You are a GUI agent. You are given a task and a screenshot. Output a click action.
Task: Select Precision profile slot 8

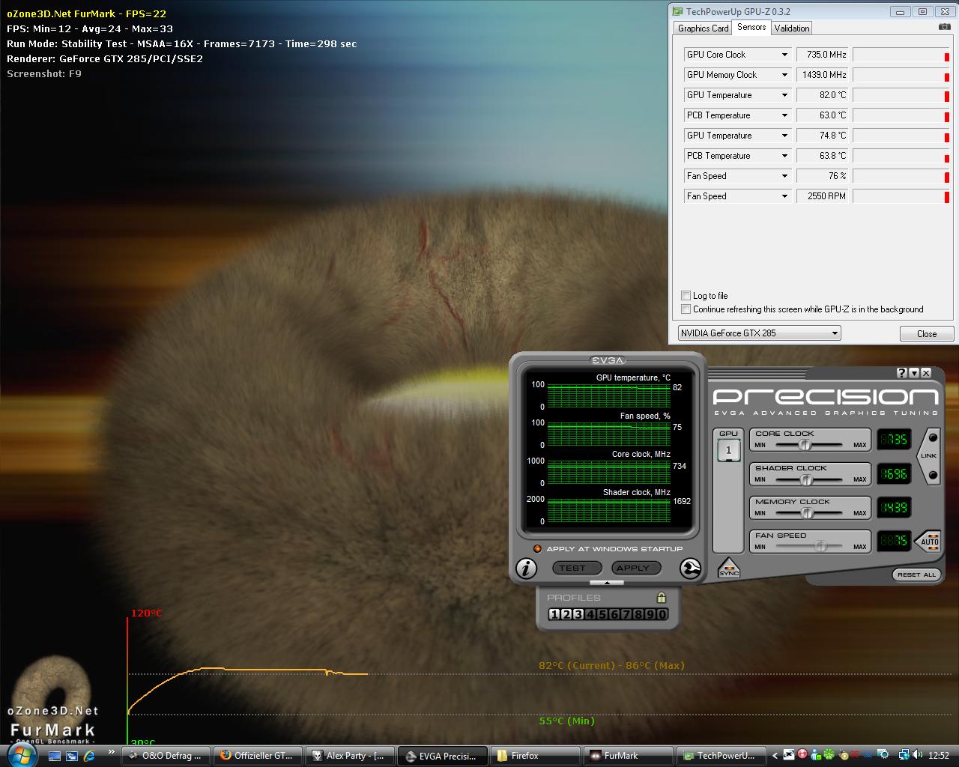pos(638,614)
